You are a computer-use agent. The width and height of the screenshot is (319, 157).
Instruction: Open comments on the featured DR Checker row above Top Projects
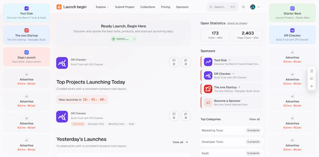coord(174,62)
